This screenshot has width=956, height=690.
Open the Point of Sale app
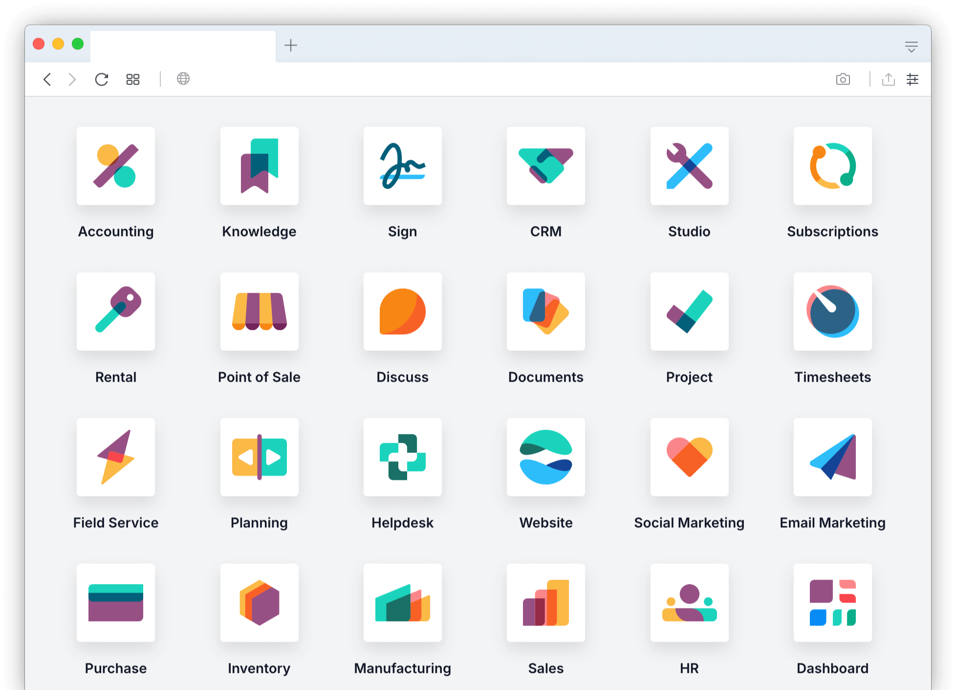coord(259,311)
